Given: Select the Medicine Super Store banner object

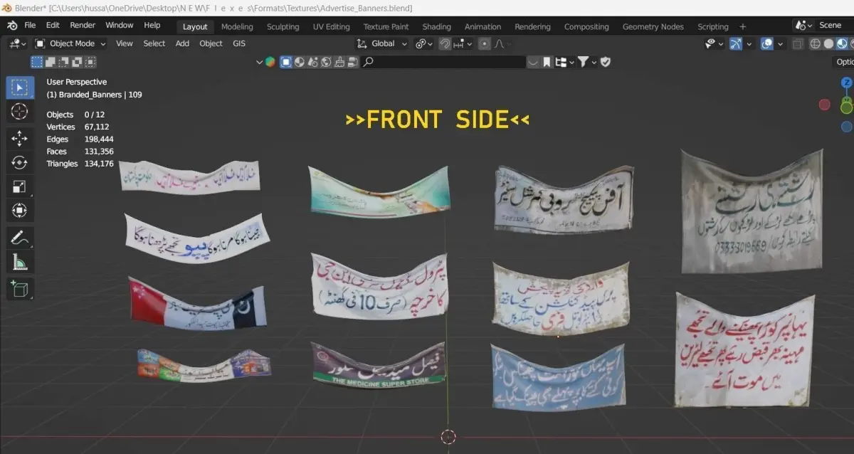Looking at the screenshot, I should pyautogui.click(x=379, y=365).
